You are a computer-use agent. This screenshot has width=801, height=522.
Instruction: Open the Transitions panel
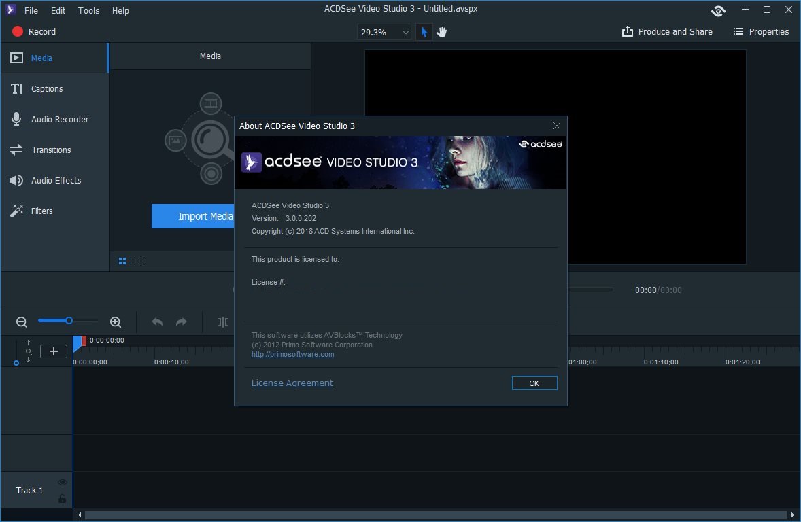click(54, 150)
